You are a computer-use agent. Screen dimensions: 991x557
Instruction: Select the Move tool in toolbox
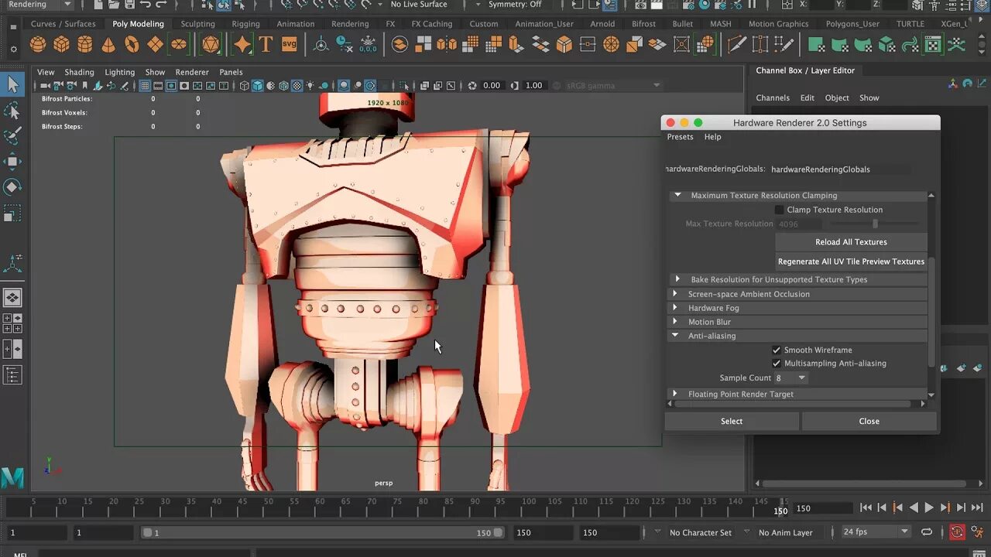coord(12,162)
